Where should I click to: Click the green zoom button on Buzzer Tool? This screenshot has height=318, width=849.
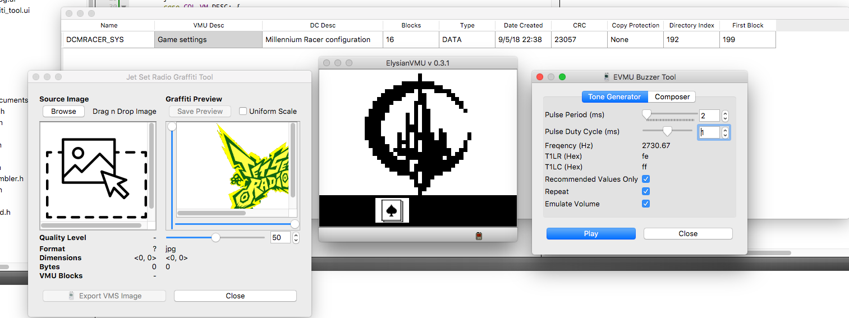click(562, 77)
